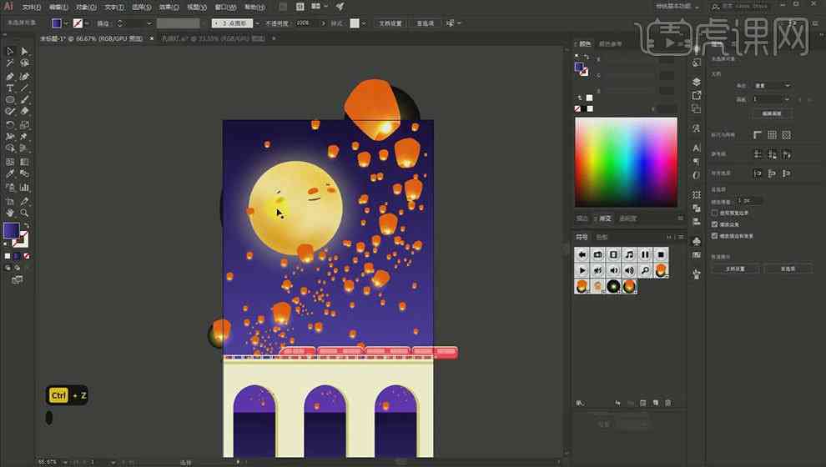826x467 pixels.
Task: Open the Type (文字) menu
Action: [x=113, y=7]
